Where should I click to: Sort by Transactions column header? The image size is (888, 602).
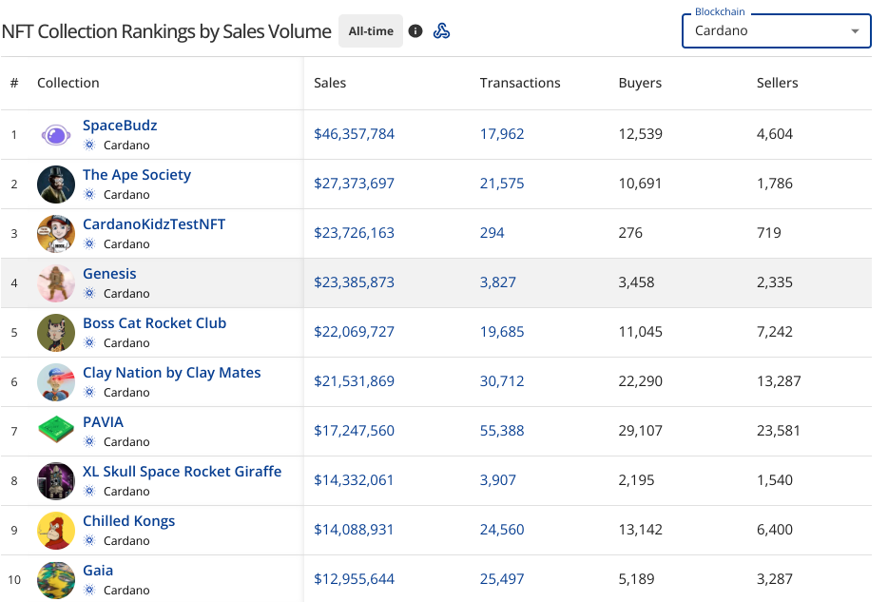[520, 83]
